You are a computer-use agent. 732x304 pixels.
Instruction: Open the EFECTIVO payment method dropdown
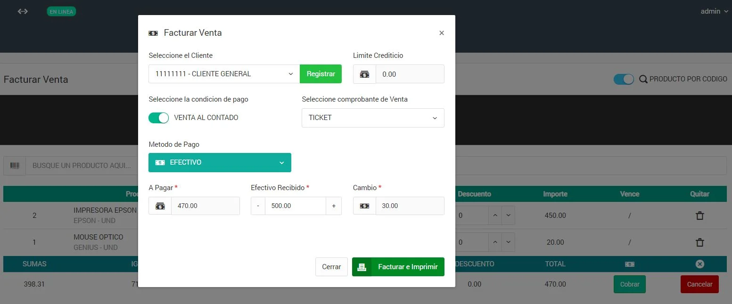click(x=220, y=162)
